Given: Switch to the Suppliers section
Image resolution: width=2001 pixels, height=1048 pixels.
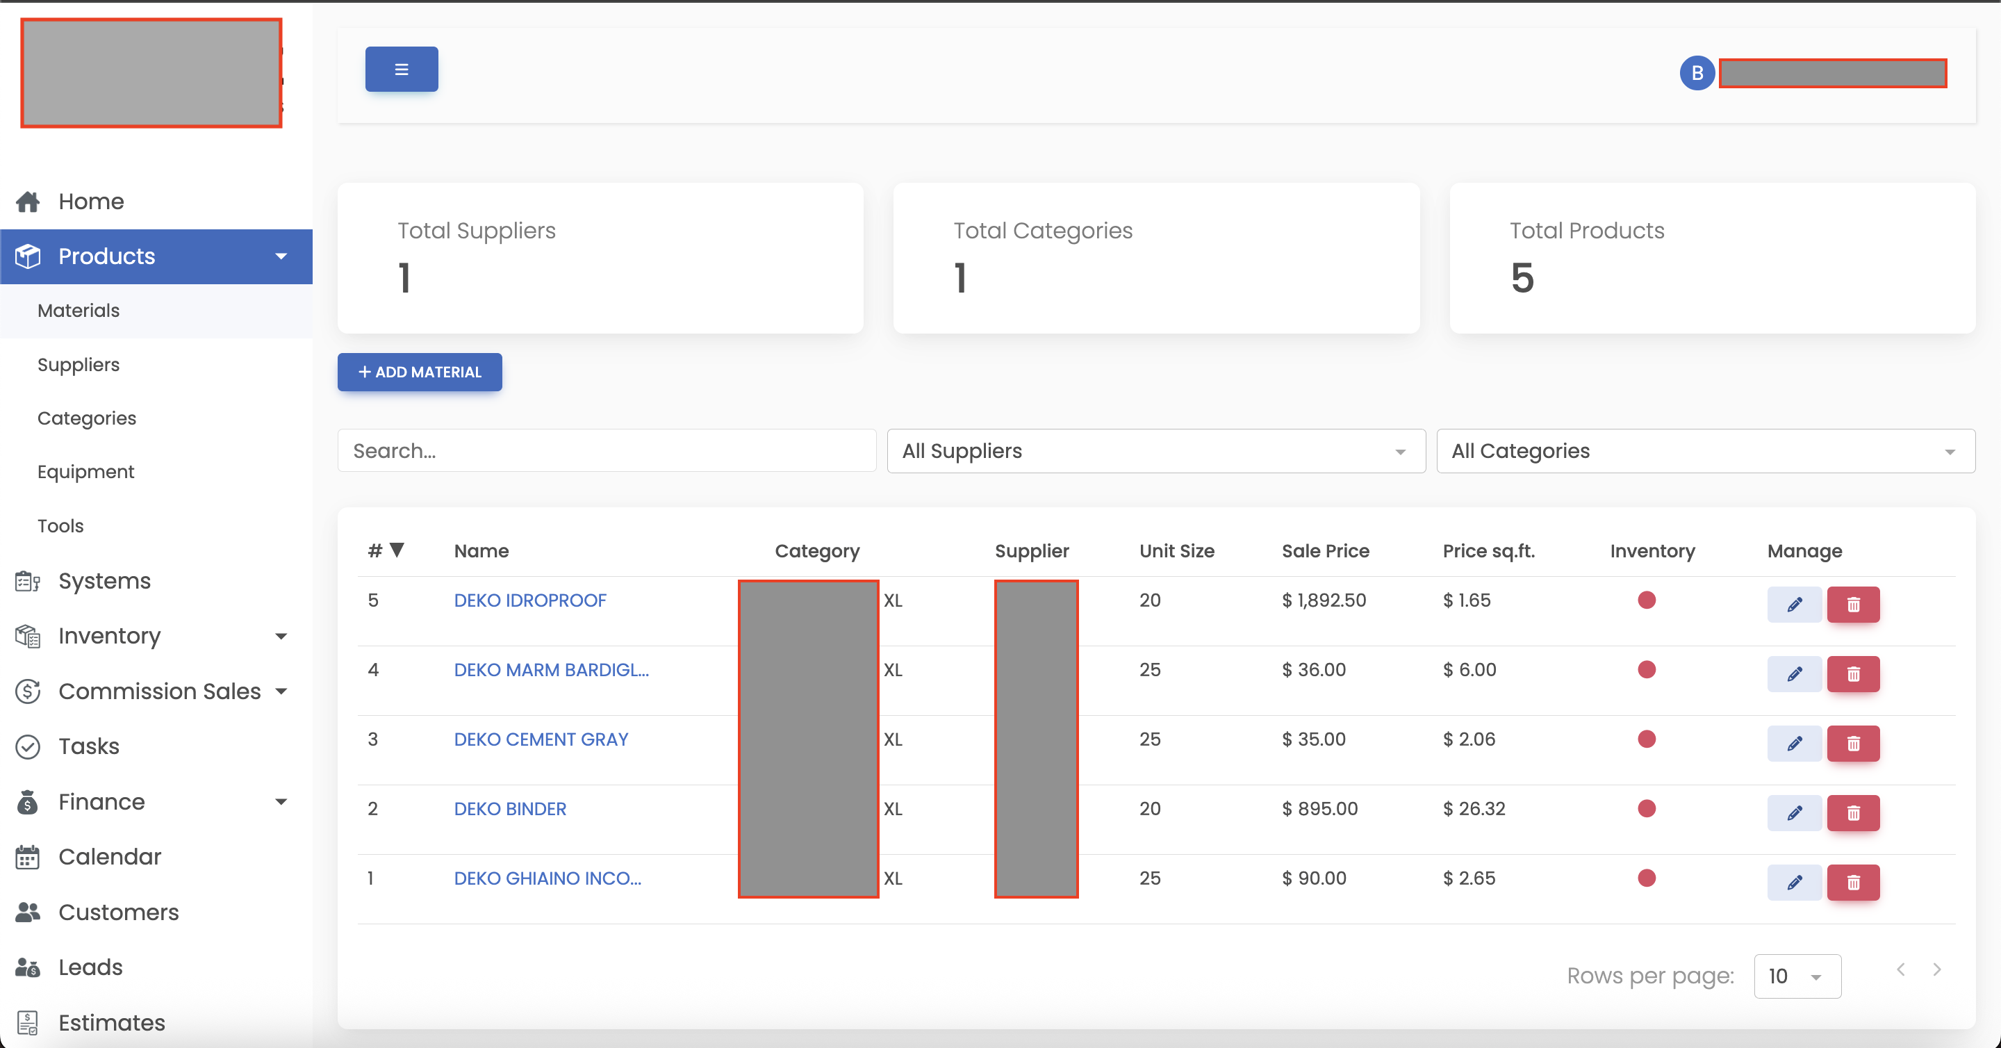Looking at the screenshot, I should pyautogui.click(x=78, y=364).
